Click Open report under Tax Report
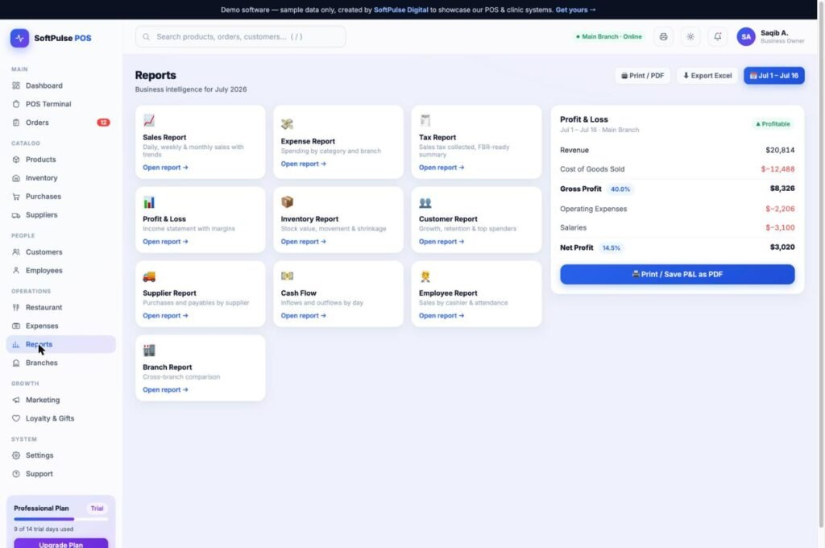The image size is (825, 548). [x=442, y=168]
